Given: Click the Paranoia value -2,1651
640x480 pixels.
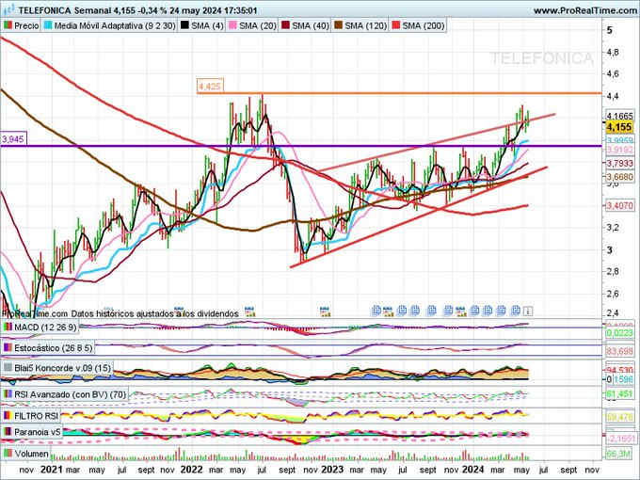Looking at the screenshot, I should click(x=620, y=438).
